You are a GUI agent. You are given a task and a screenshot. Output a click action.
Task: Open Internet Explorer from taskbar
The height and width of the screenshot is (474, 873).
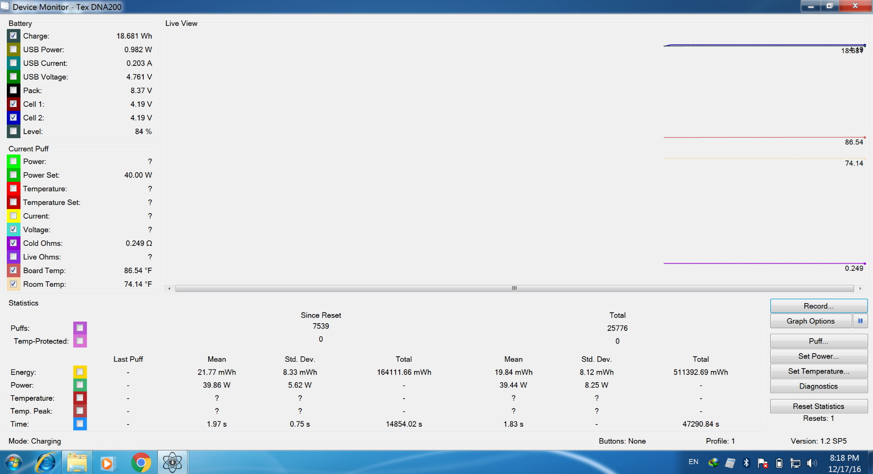pyautogui.click(x=46, y=463)
